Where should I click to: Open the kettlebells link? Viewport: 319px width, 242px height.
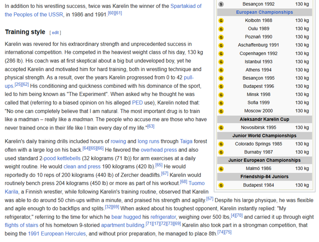(62, 158)
